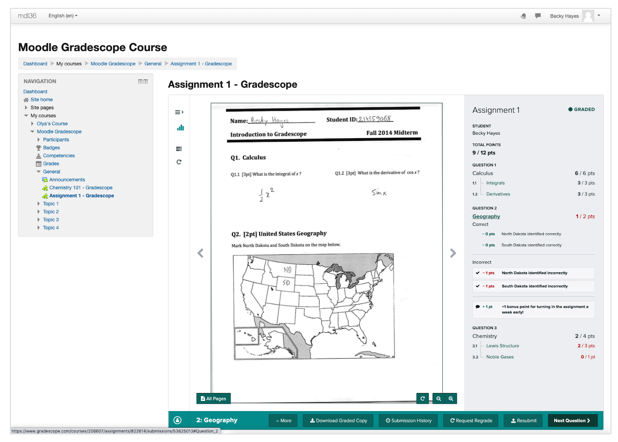Image resolution: width=618 pixels, height=442 pixels.
Task: Toggle North Dakota identified incorrectly rubric item
Action: coord(533,273)
